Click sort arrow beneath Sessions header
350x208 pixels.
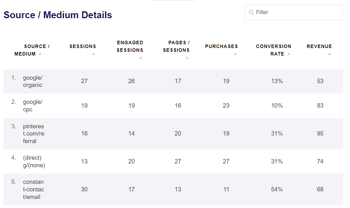point(93,54)
